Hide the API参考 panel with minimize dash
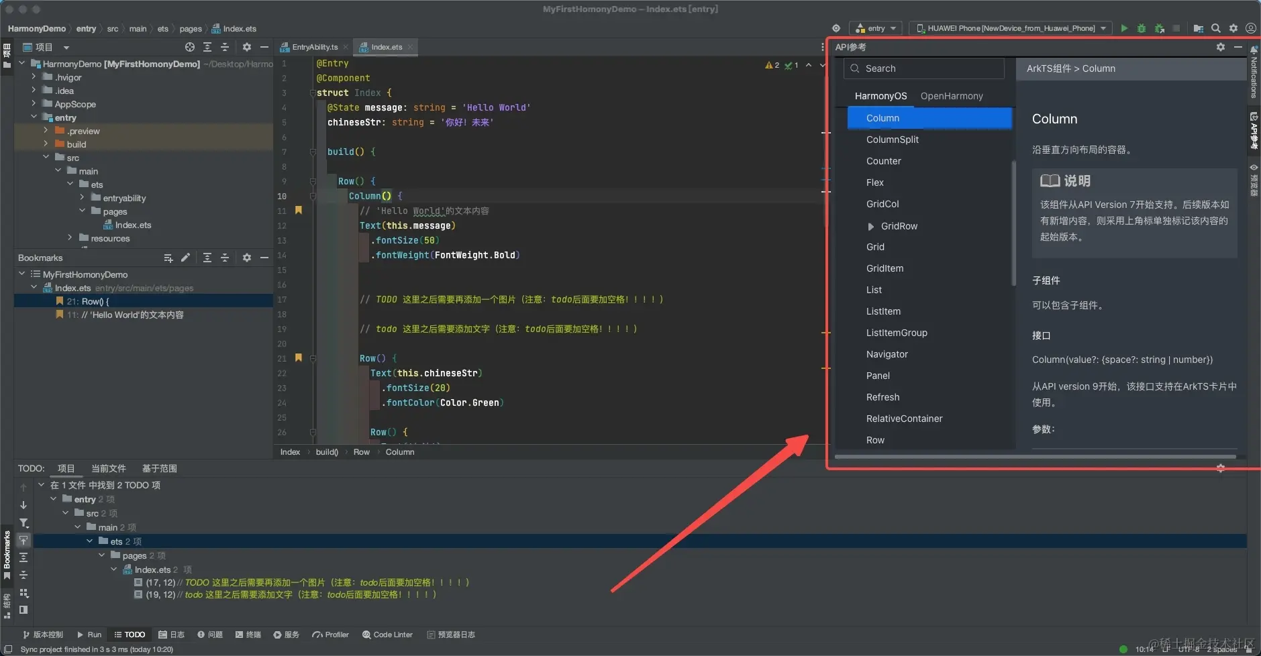The image size is (1261, 656). 1238,47
